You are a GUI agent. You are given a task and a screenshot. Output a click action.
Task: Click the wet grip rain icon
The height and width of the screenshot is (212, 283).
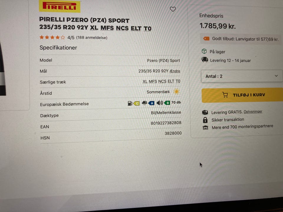coord(144,103)
